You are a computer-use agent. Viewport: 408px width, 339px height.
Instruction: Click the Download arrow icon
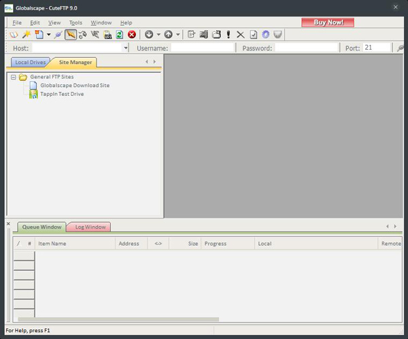point(149,35)
